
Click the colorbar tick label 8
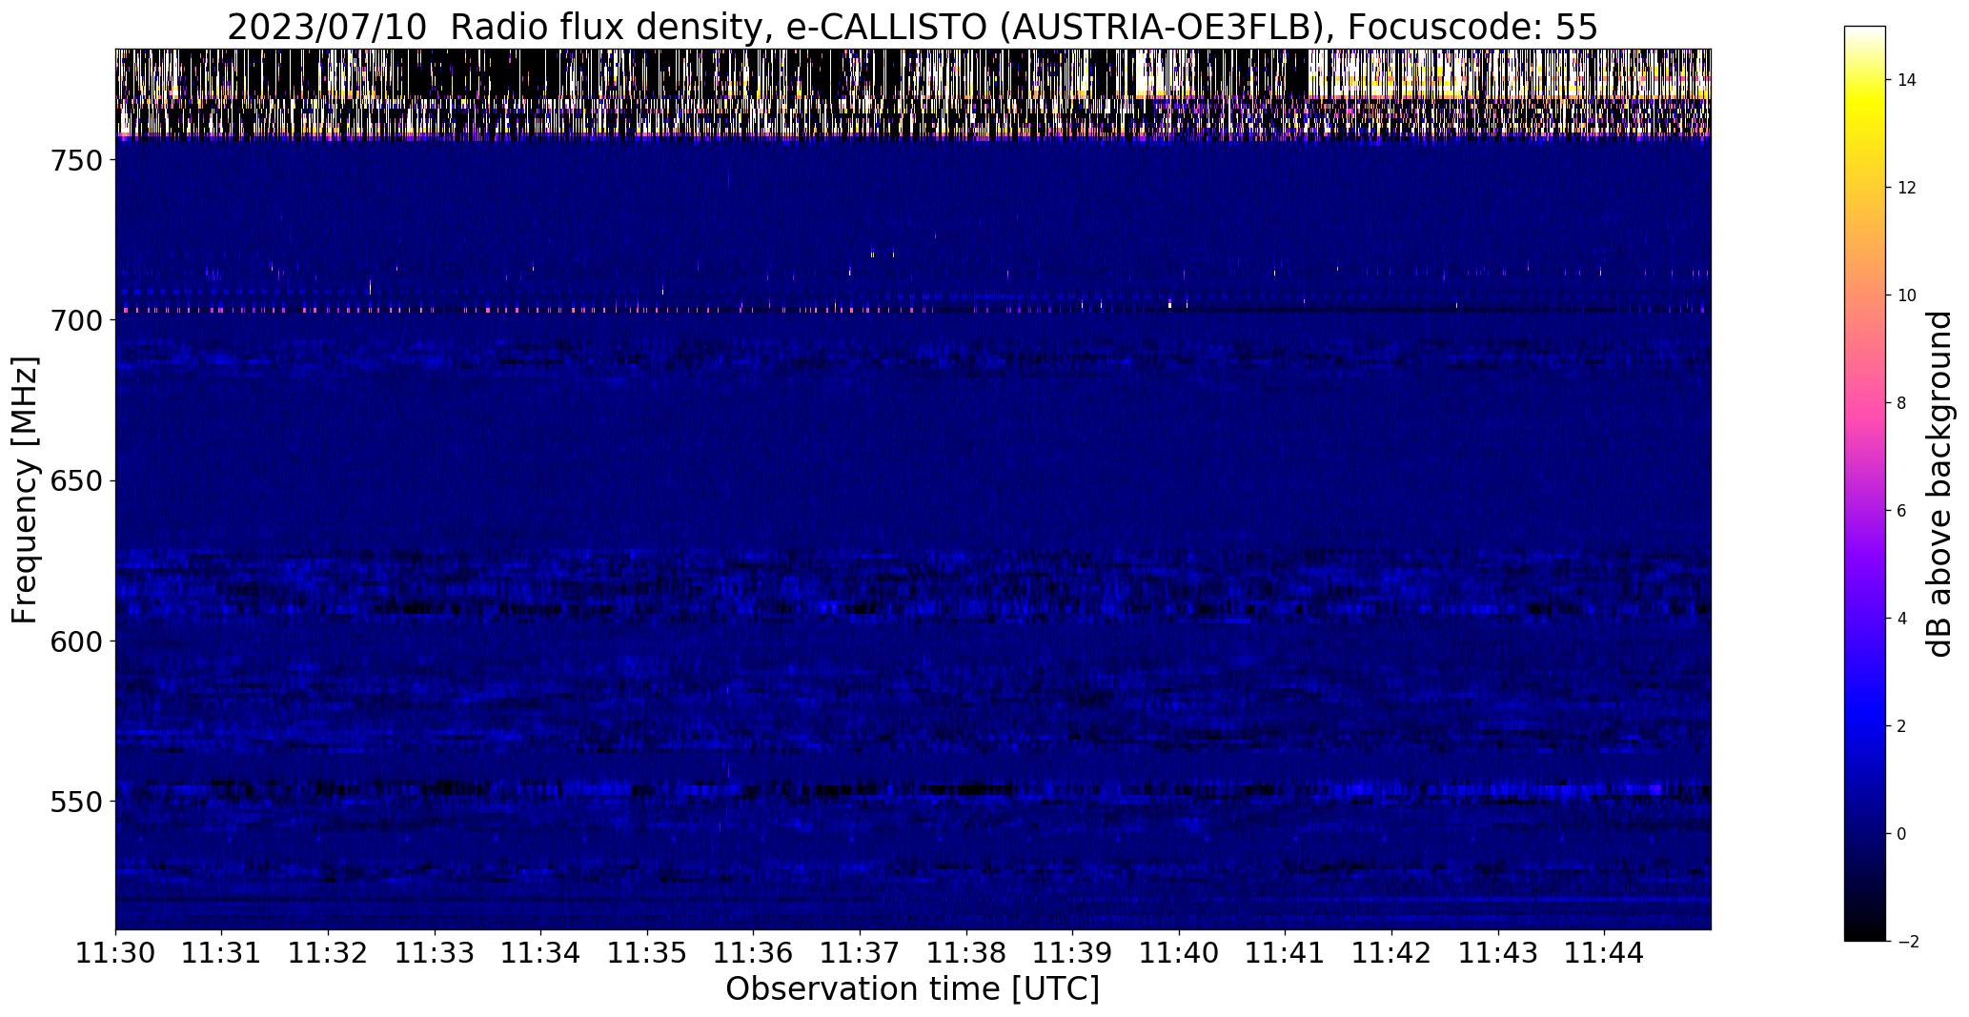pyautogui.click(x=1902, y=403)
